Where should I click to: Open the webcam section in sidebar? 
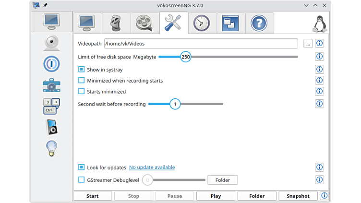click(x=51, y=43)
